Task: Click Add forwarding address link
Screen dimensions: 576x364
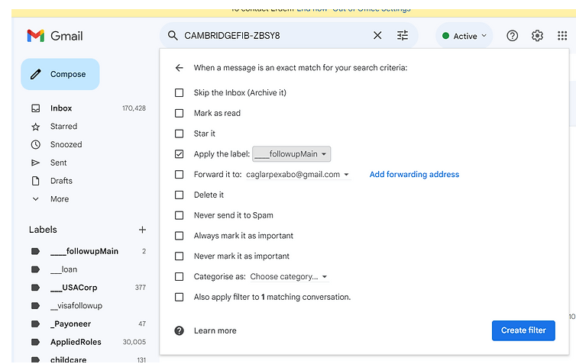Action: (x=414, y=174)
